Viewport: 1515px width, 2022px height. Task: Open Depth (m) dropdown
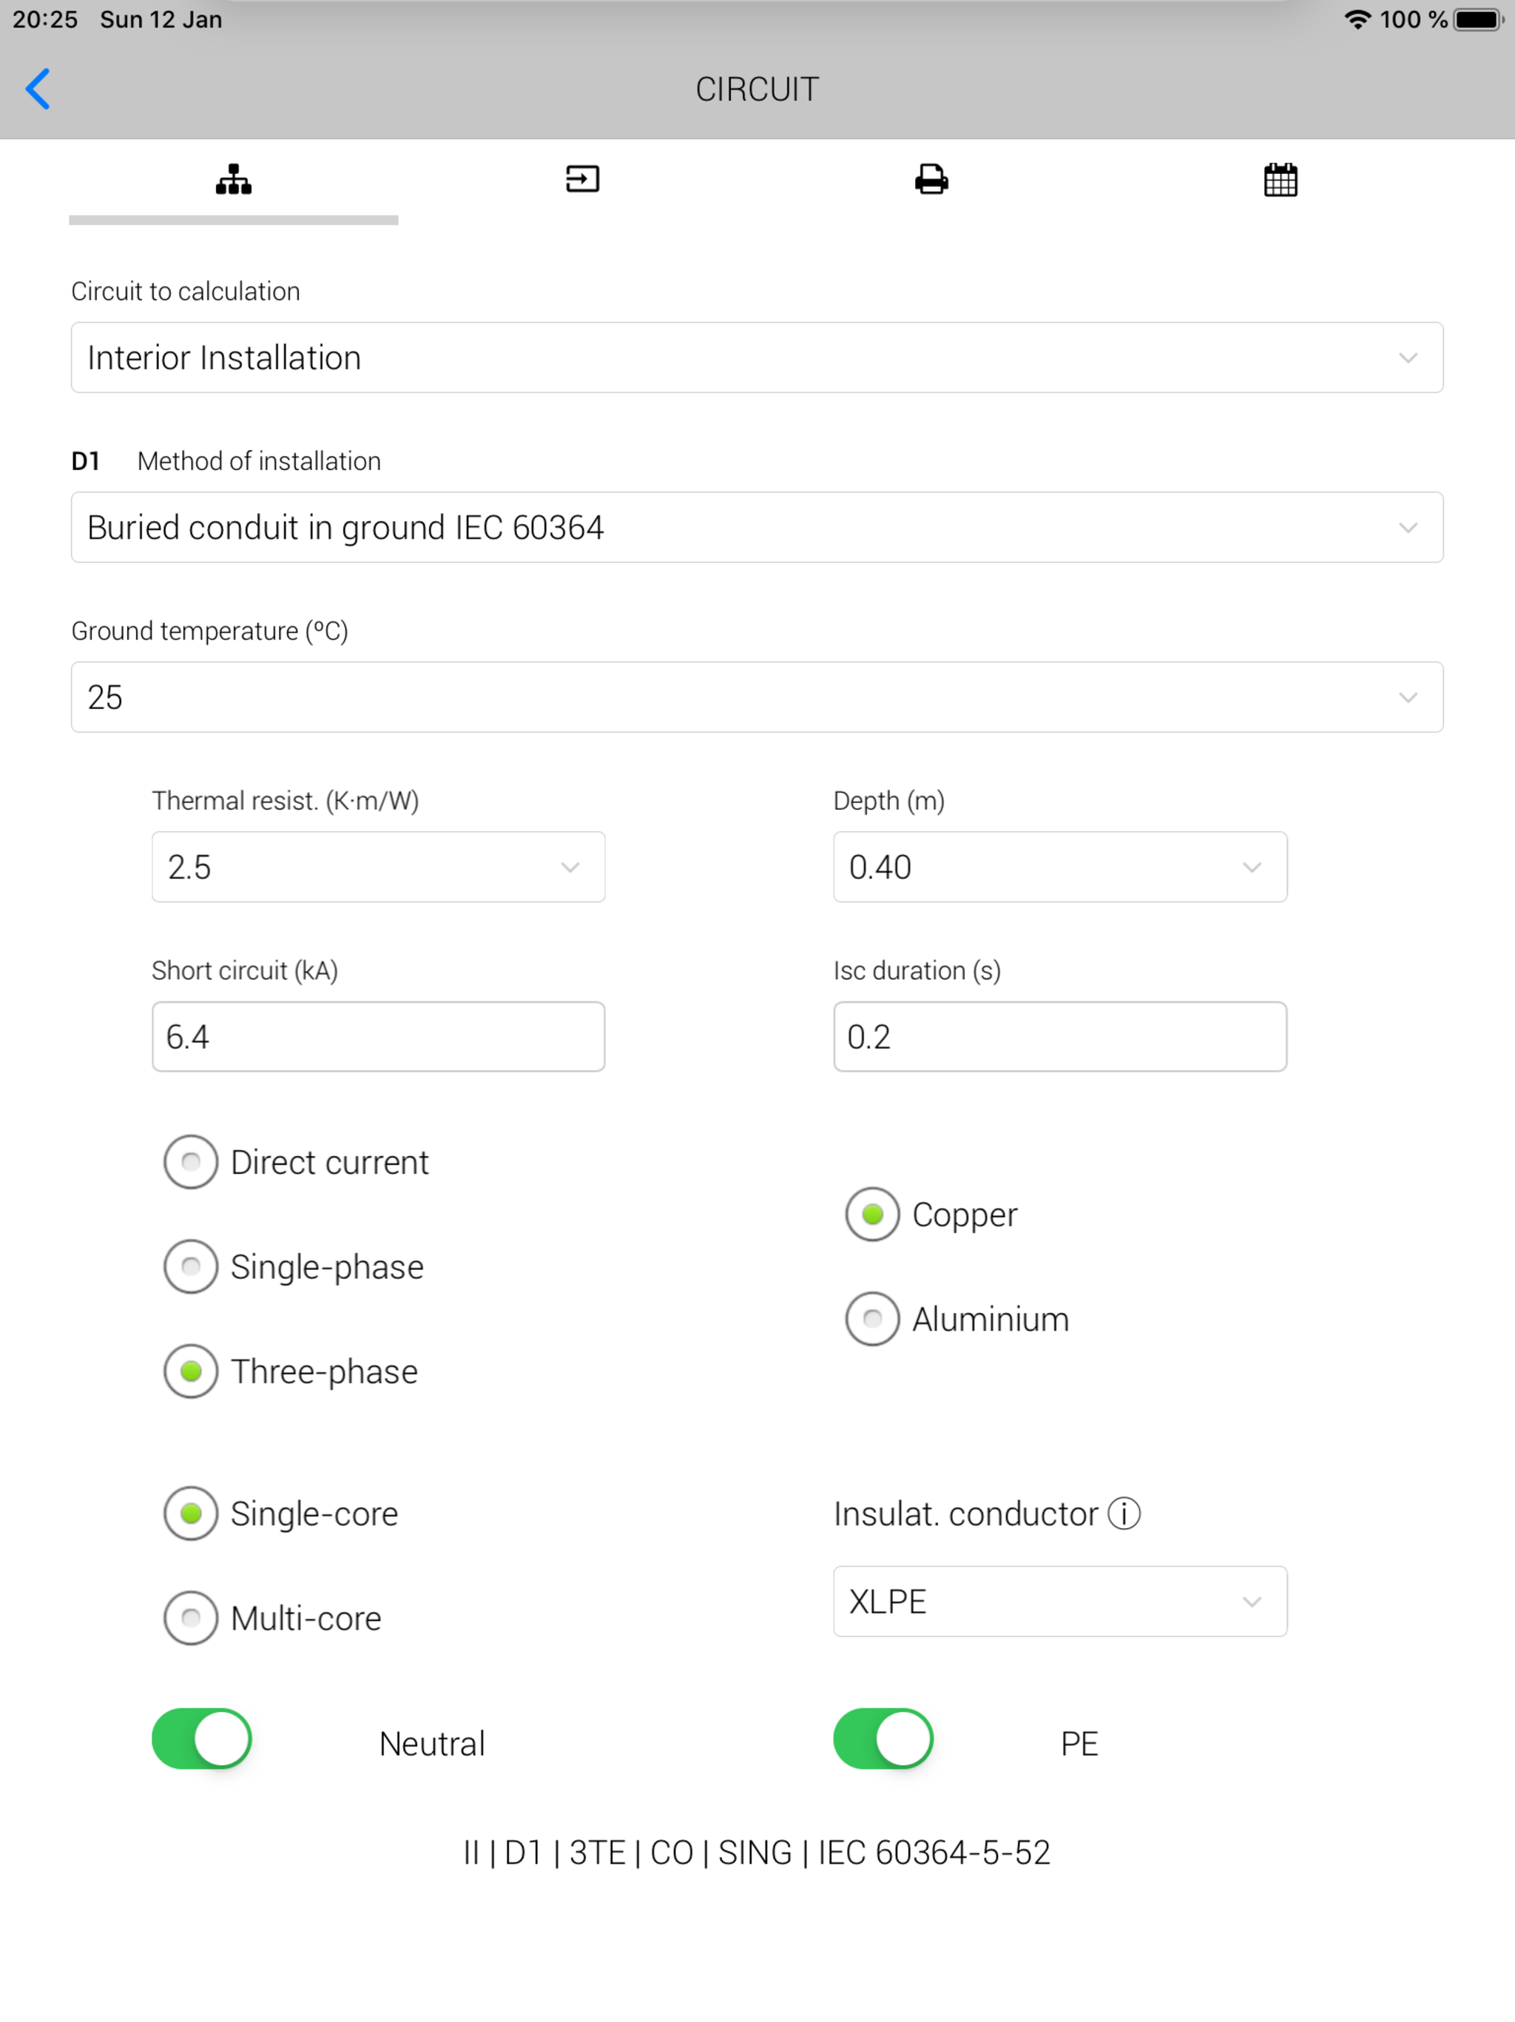click(1060, 867)
